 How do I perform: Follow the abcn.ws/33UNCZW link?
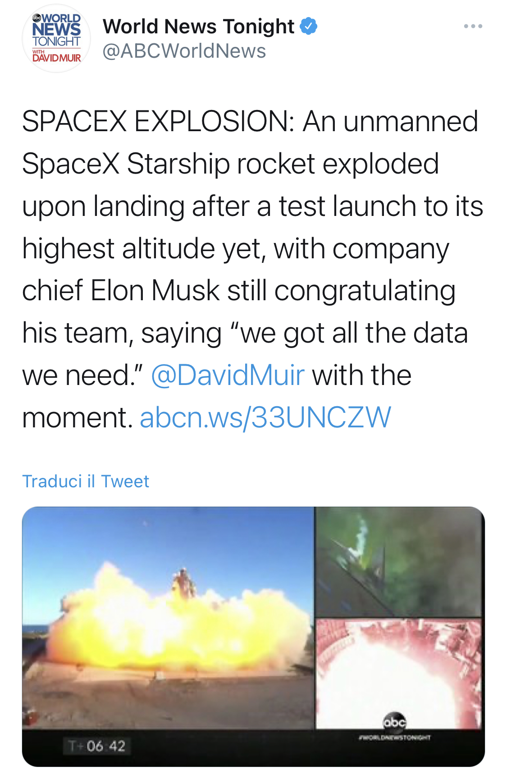coord(265,417)
